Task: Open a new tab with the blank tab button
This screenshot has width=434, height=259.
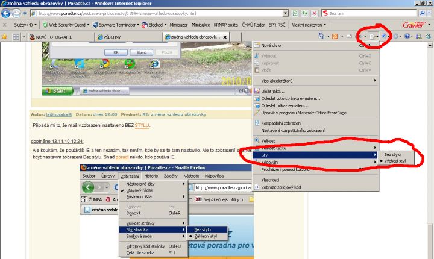Action: click(x=236, y=37)
